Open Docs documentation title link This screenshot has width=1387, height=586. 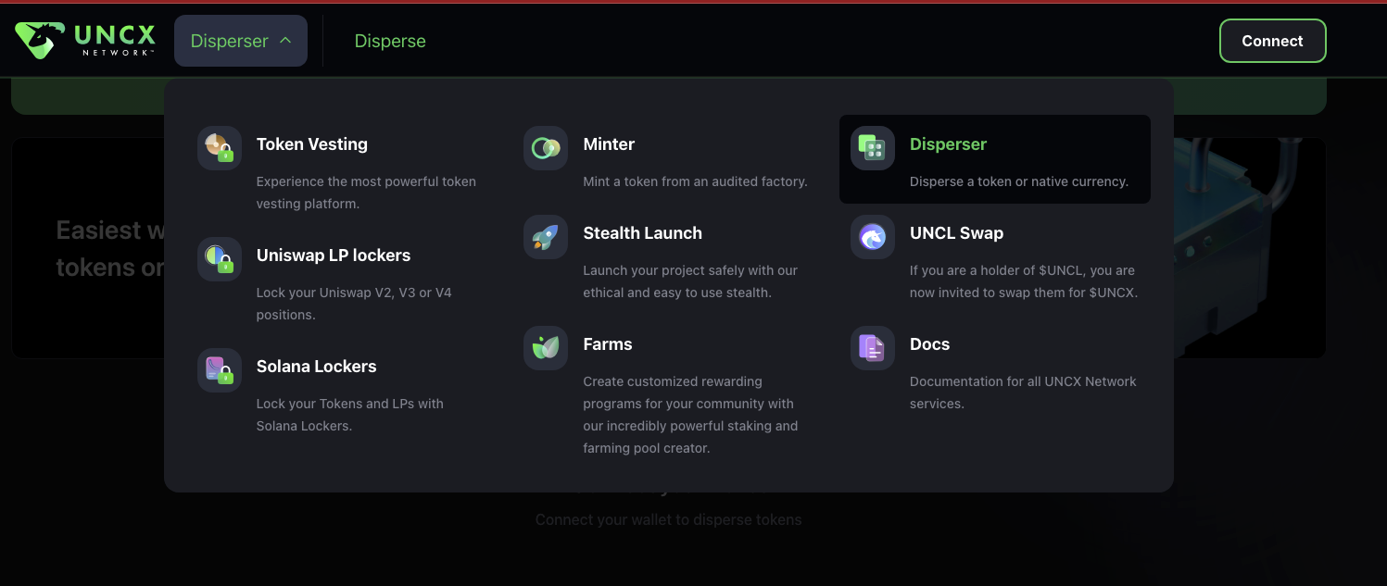(929, 344)
